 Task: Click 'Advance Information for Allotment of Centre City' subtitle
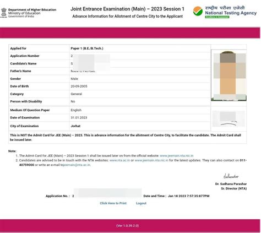point(127,17)
